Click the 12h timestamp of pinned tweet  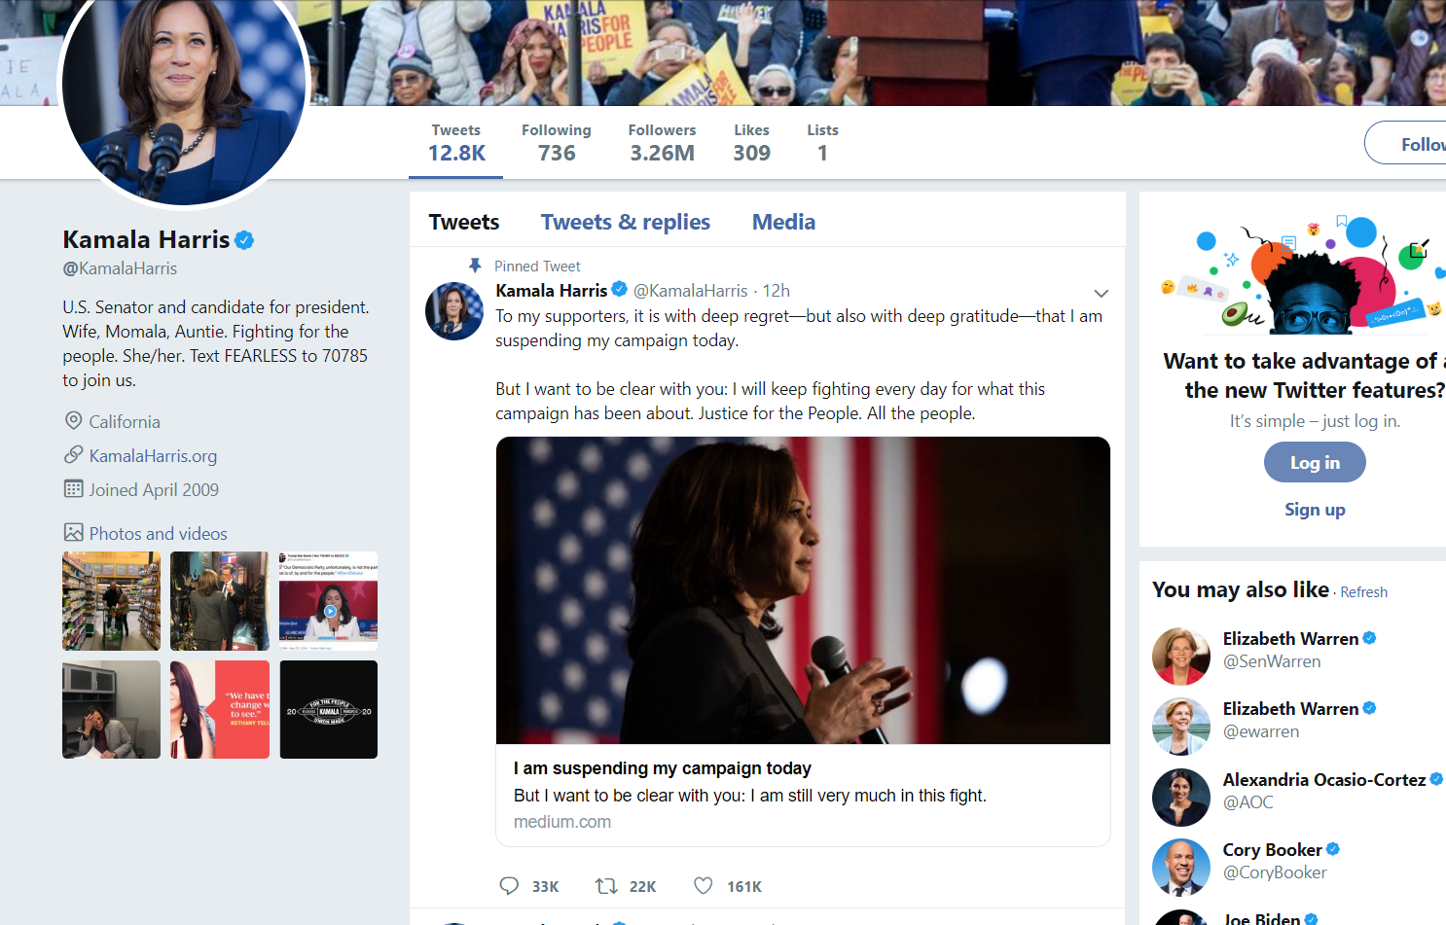click(777, 291)
